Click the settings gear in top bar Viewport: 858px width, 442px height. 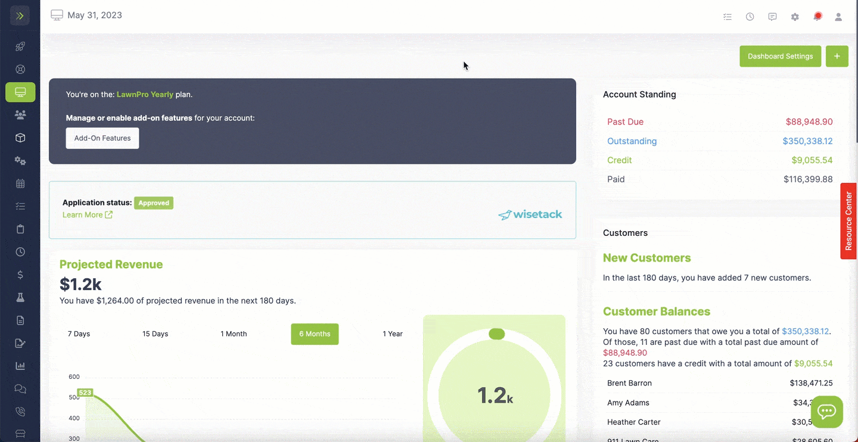point(795,17)
